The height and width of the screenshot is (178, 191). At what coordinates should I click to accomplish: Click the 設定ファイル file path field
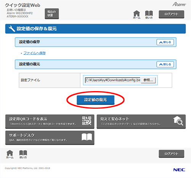point(113,80)
